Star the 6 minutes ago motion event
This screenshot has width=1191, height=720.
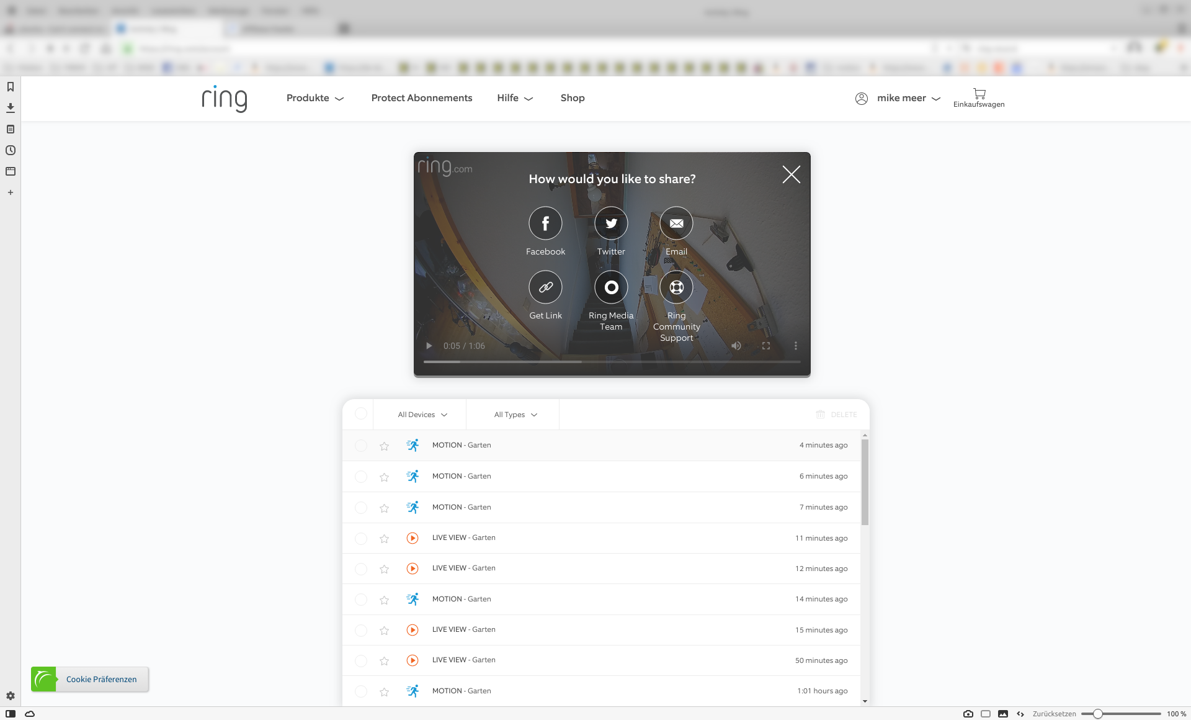[x=385, y=477]
